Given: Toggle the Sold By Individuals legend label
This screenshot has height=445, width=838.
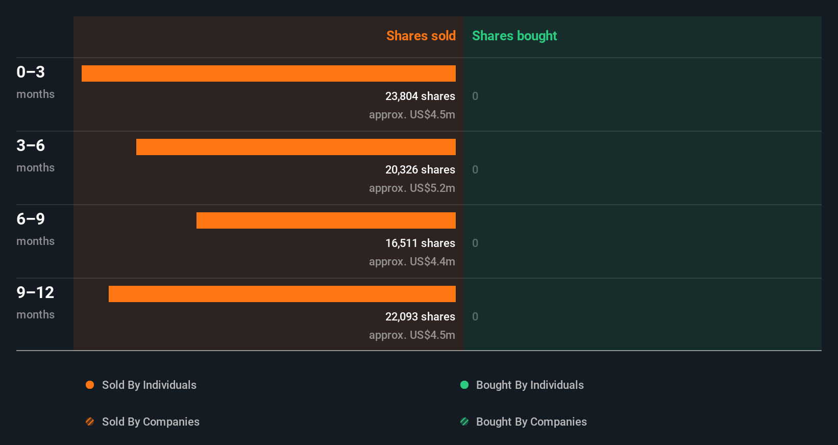Looking at the screenshot, I should 149,385.
